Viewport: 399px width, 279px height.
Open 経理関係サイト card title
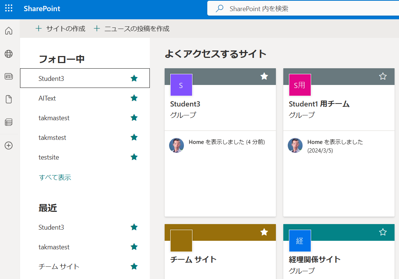pos(314,259)
